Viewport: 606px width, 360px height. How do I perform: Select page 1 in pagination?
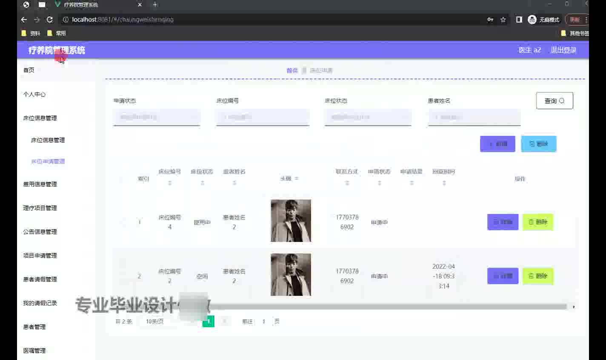(209, 321)
